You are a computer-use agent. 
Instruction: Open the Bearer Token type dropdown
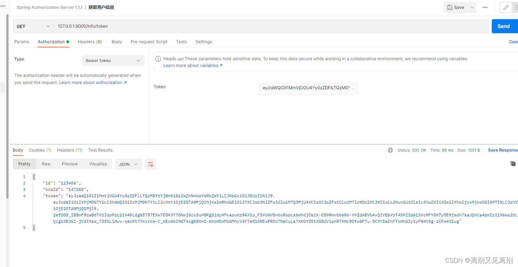tap(113, 61)
